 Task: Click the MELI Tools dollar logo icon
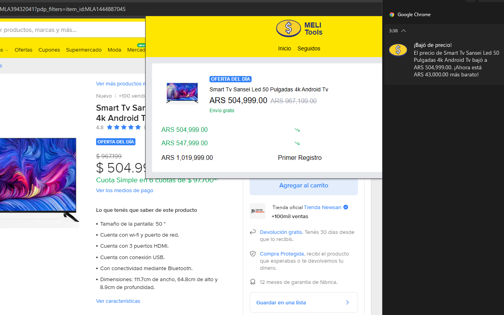(288, 28)
